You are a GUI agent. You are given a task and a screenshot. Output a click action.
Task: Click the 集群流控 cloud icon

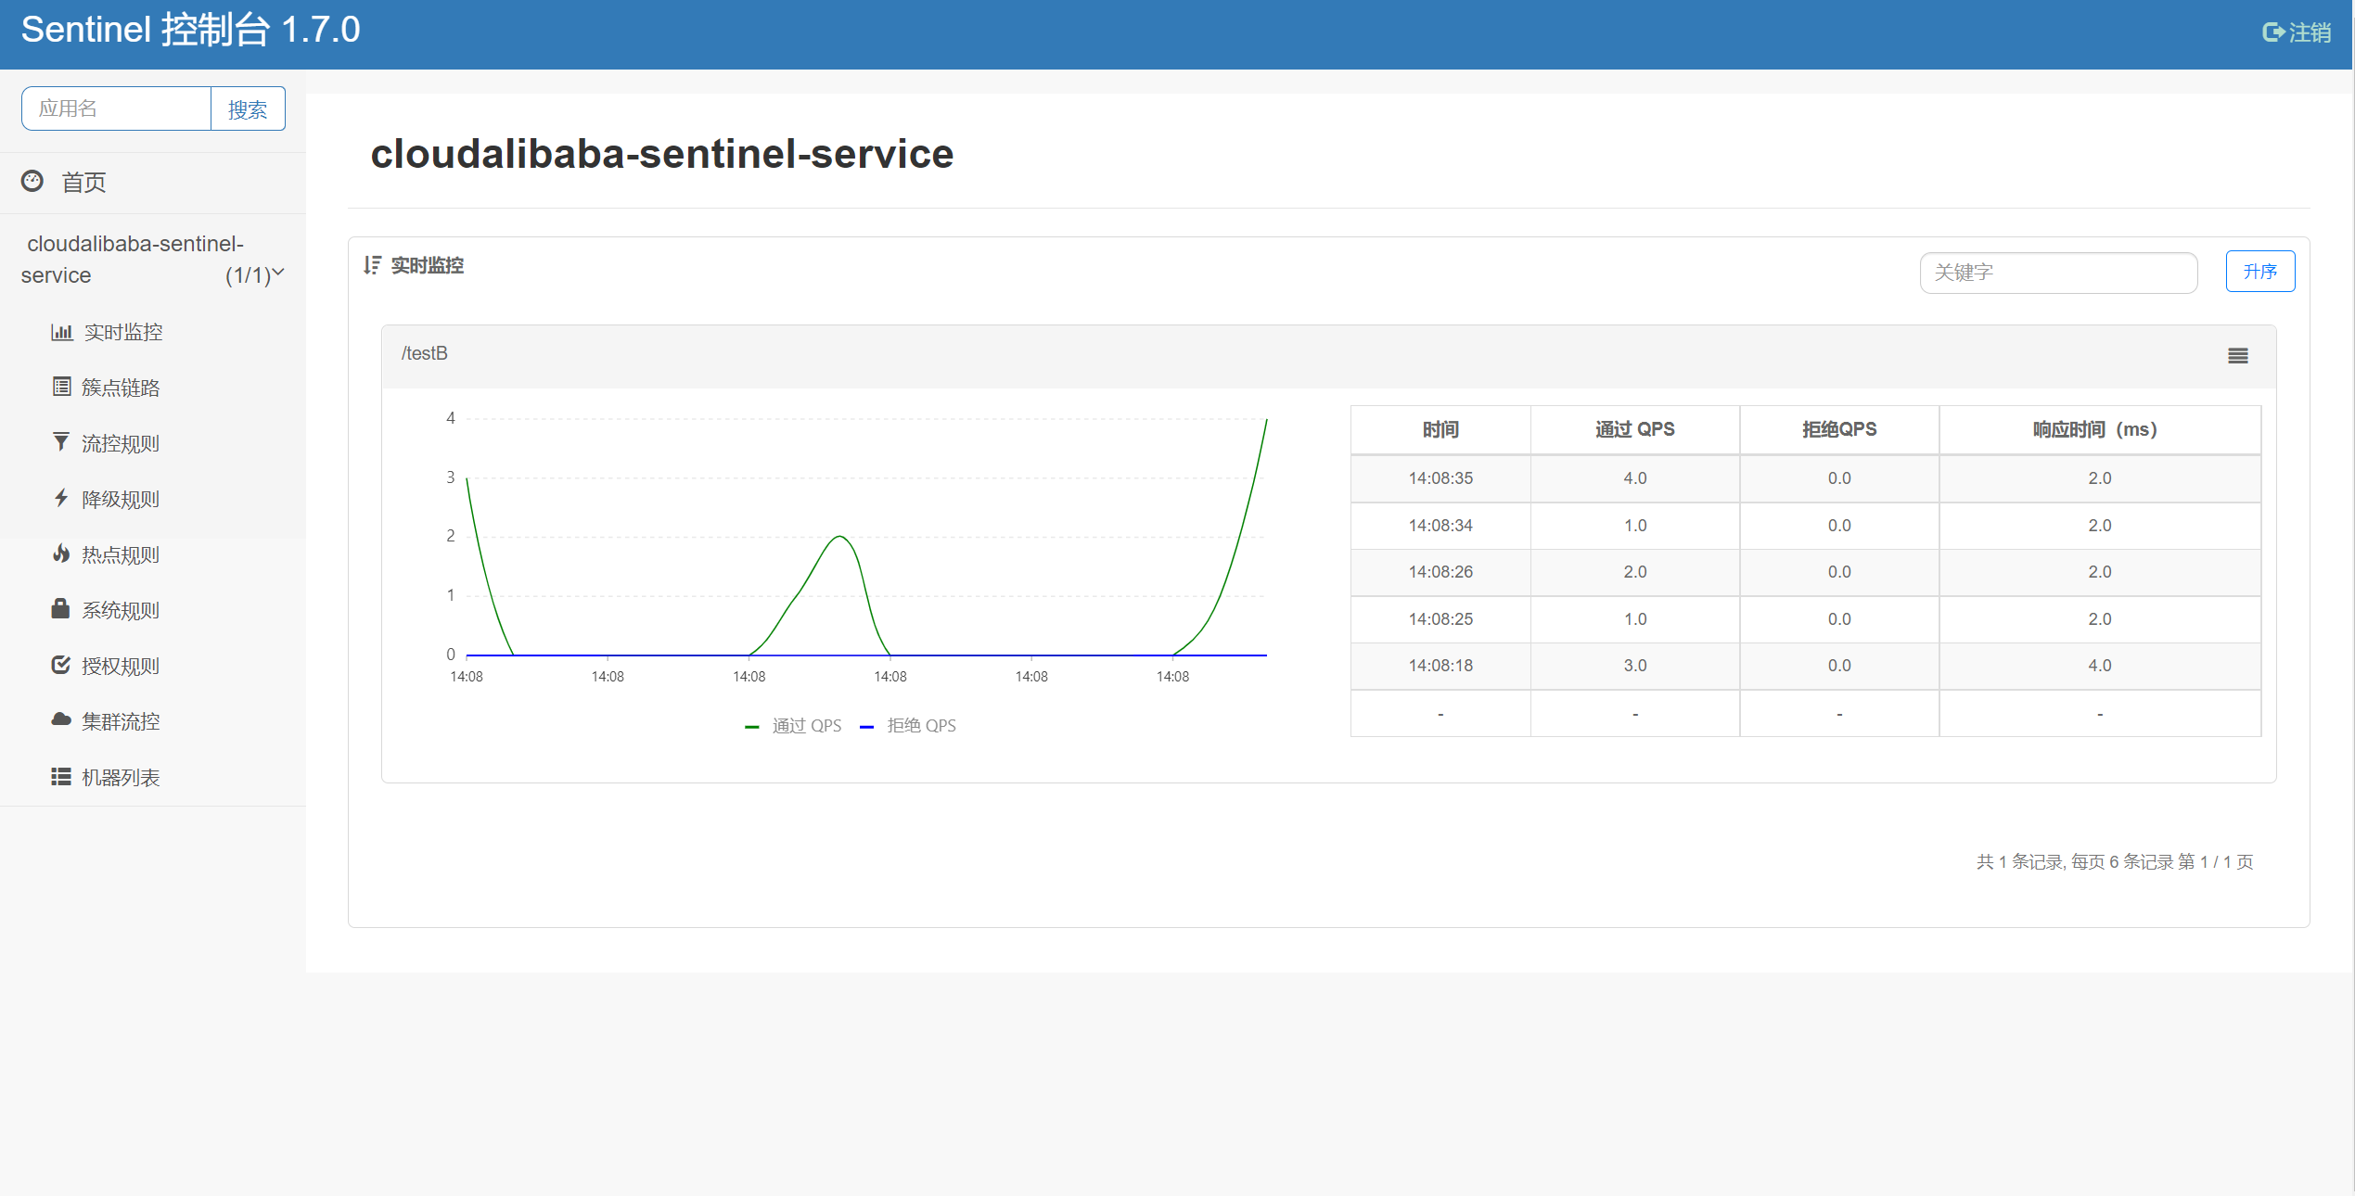click(61, 719)
